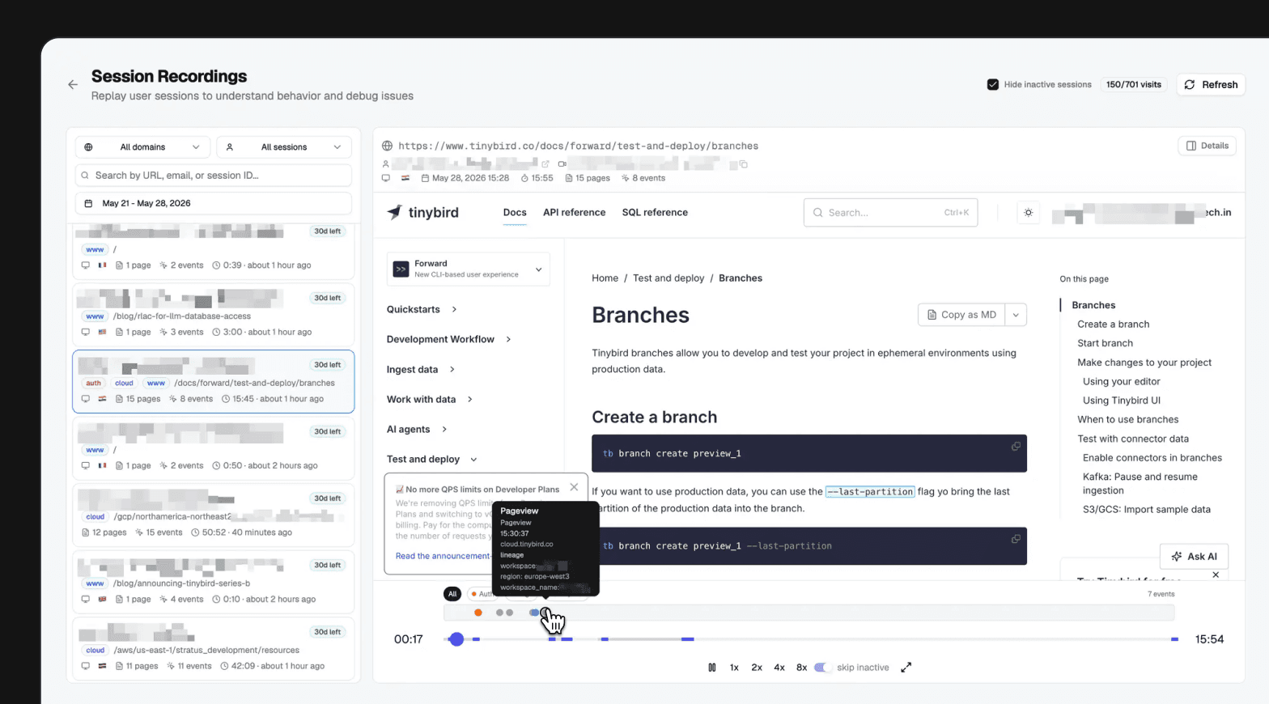
Task: Click the globe icon beside the recording URL
Action: (x=387, y=146)
